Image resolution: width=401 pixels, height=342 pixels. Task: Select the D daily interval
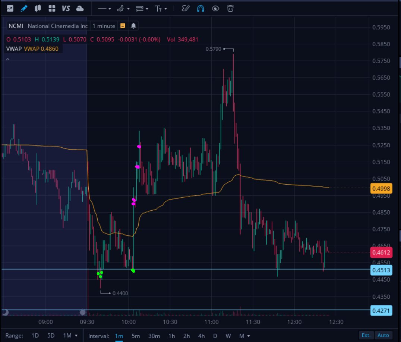[x=215, y=336]
